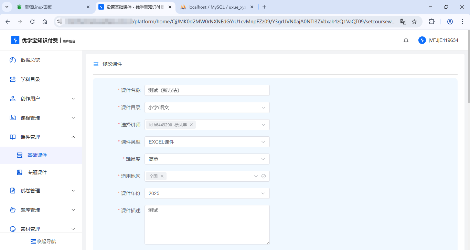Image resolution: width=470 pixels, height=250 pixels.
Task: Click the 学科目录 sidebar icon
Action: pos(13,79)
